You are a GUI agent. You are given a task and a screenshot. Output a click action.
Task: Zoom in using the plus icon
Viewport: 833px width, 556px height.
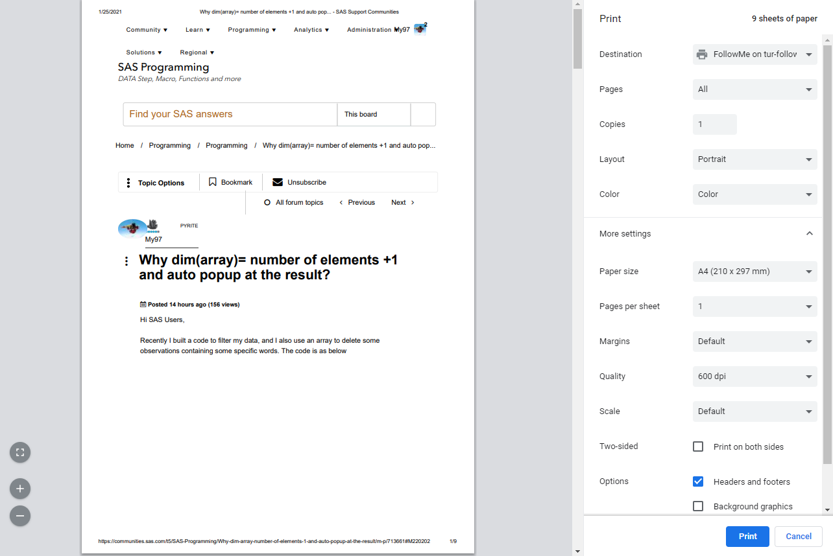pos(19,488)
